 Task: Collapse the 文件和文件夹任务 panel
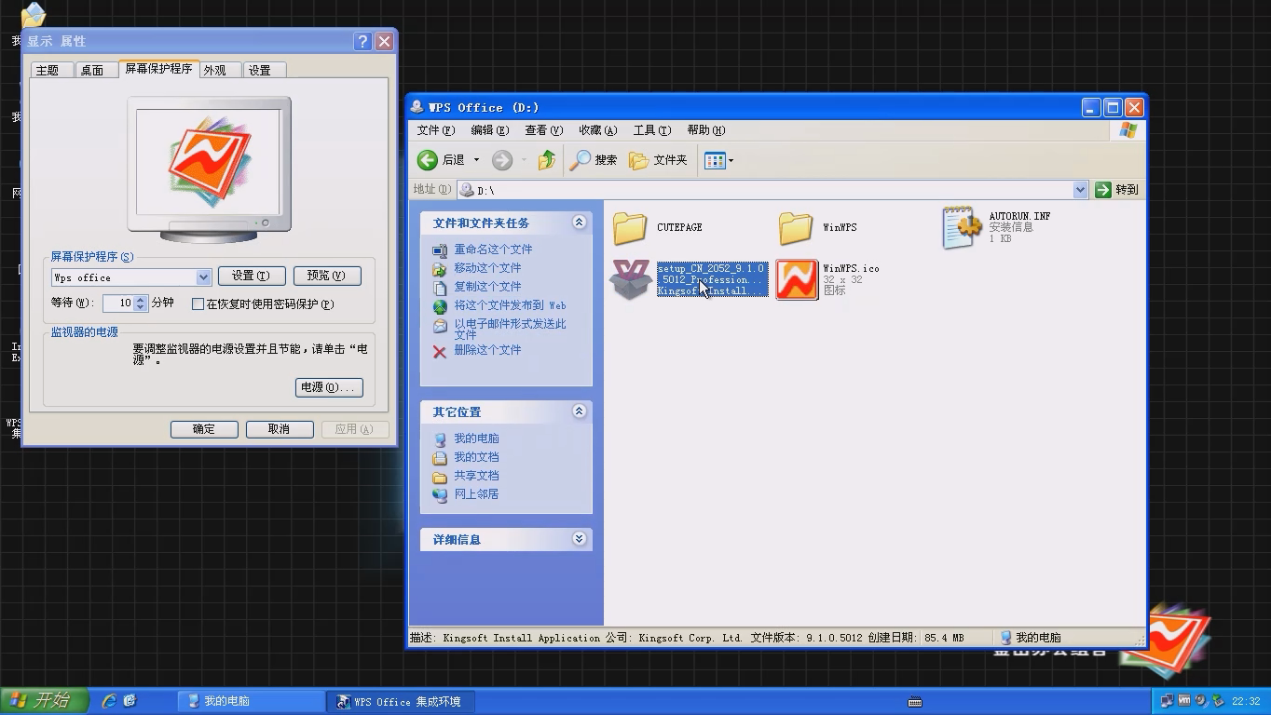[579, 223]
